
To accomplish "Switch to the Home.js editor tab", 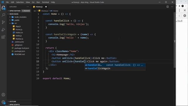I will point(39,7).
